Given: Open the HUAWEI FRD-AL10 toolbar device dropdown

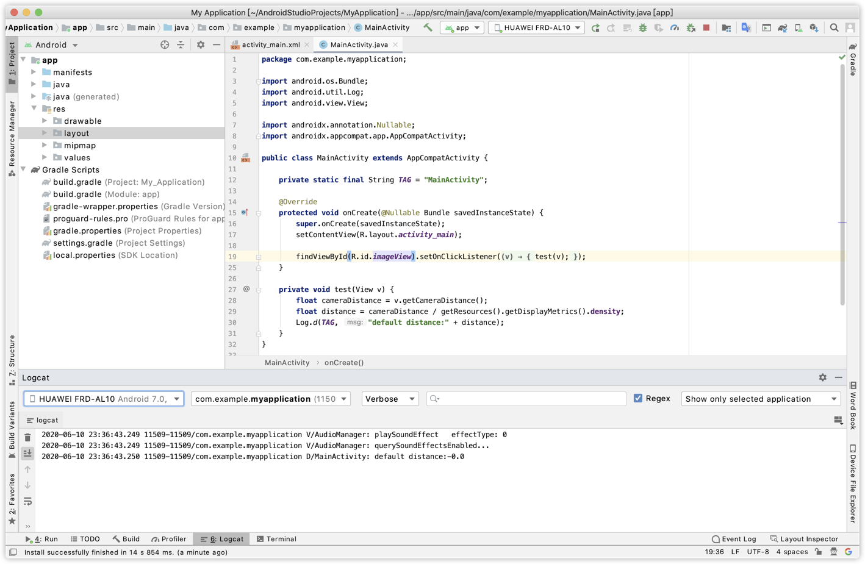Looking at the screenshot, I should (537, 27).
